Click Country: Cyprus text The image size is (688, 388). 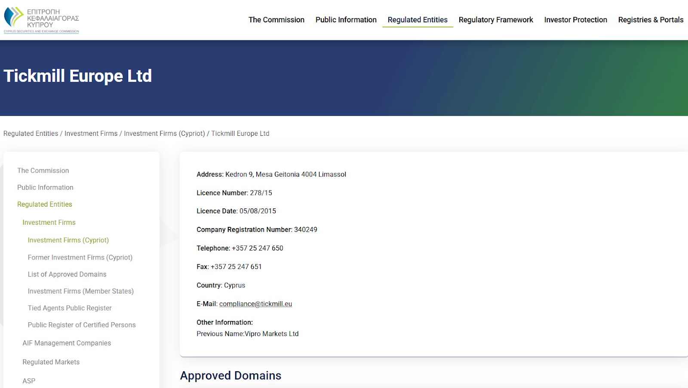(221, 285)
